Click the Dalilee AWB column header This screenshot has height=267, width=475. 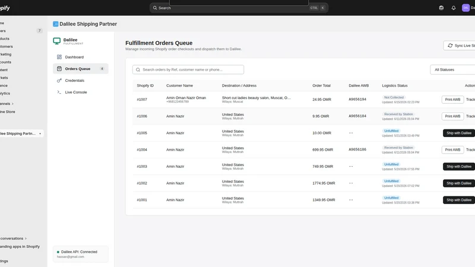tap(359, 85)
